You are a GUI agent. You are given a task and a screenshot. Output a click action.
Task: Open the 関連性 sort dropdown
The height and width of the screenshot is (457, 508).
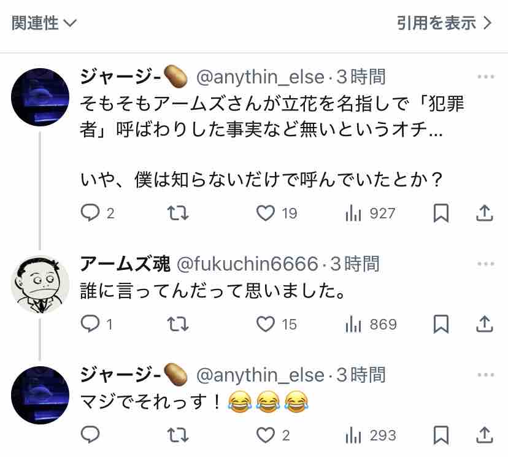44,23
